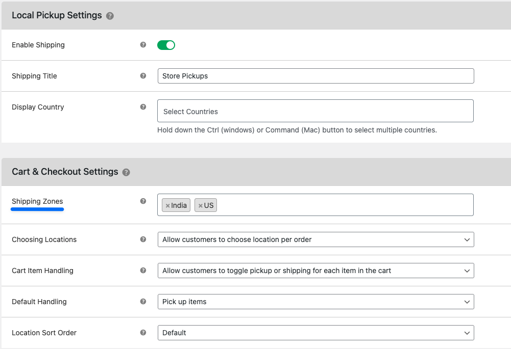Remove the US shipping zone tag
Viewport: 511px width, 349px height.
tap(200, 206)
